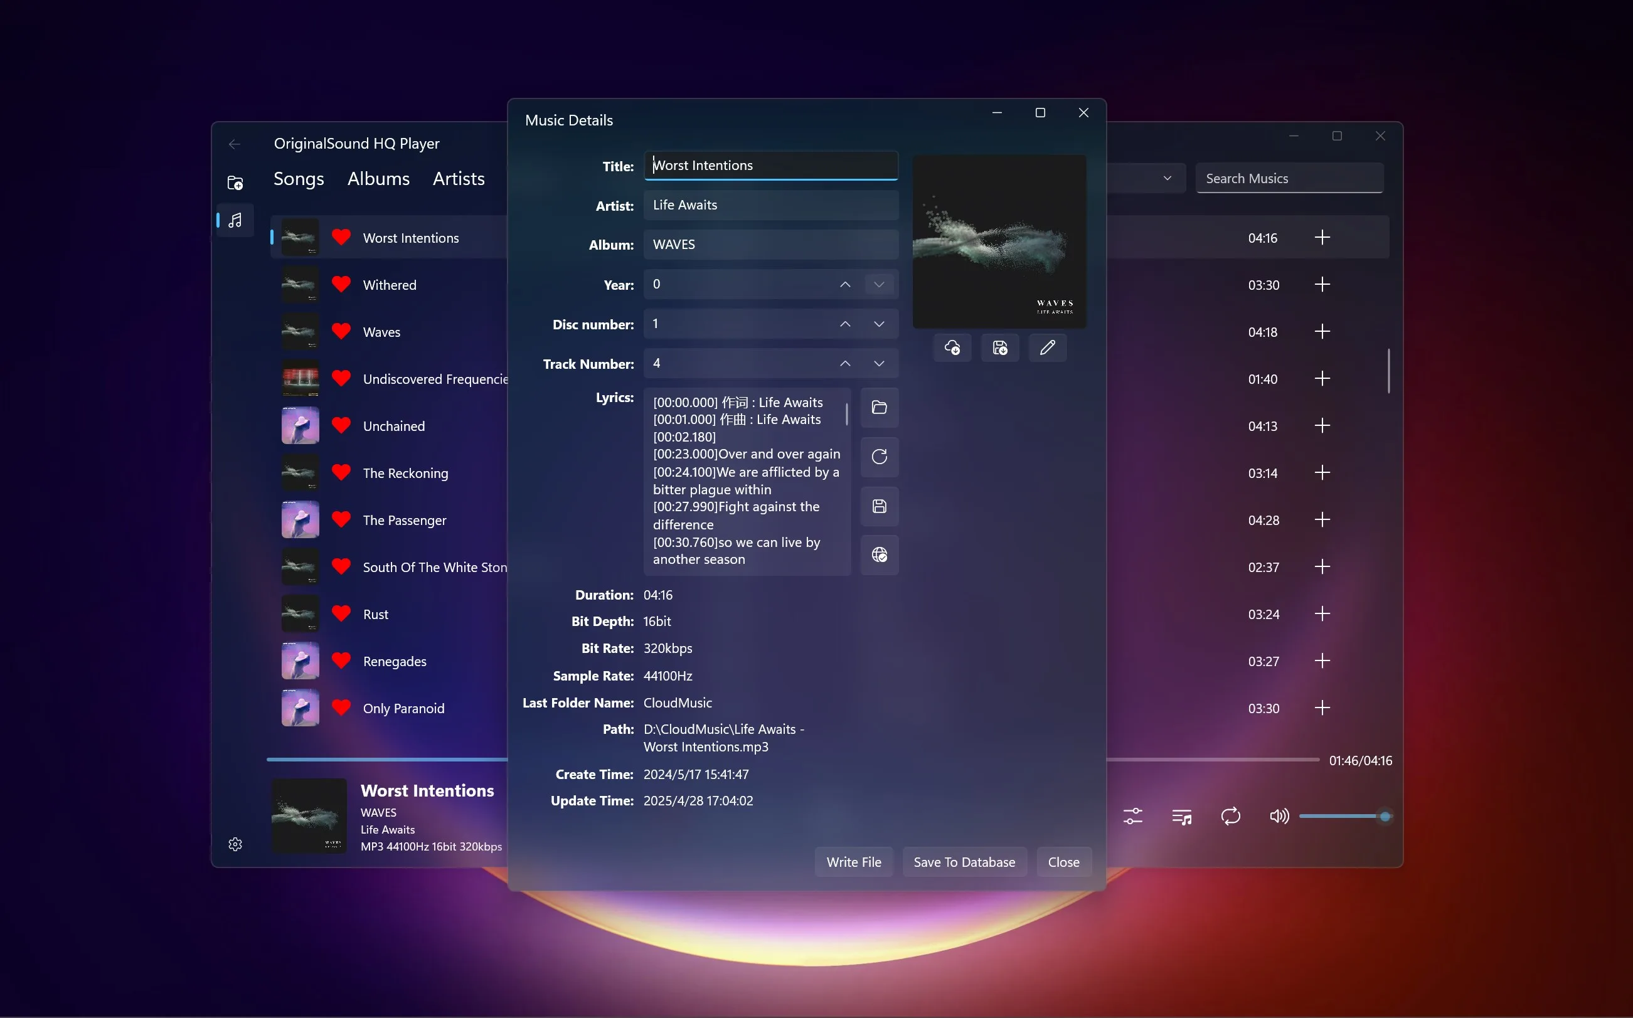This screenshot has height=1018, width=1633.
Task: Toggle favorite heart on Withered
Action: tap(341, 284)
